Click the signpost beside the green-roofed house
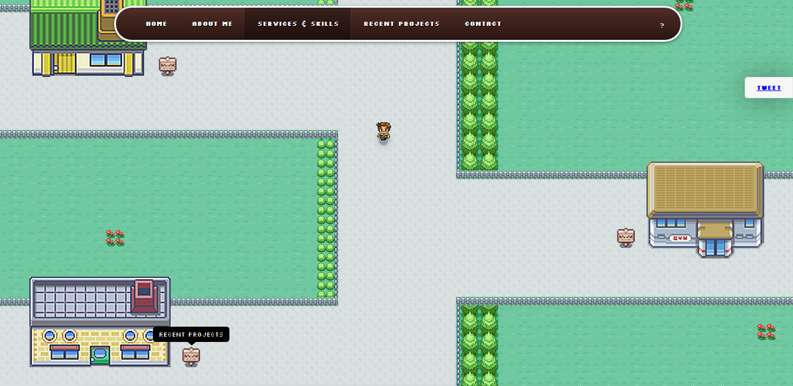 (168, 66)
